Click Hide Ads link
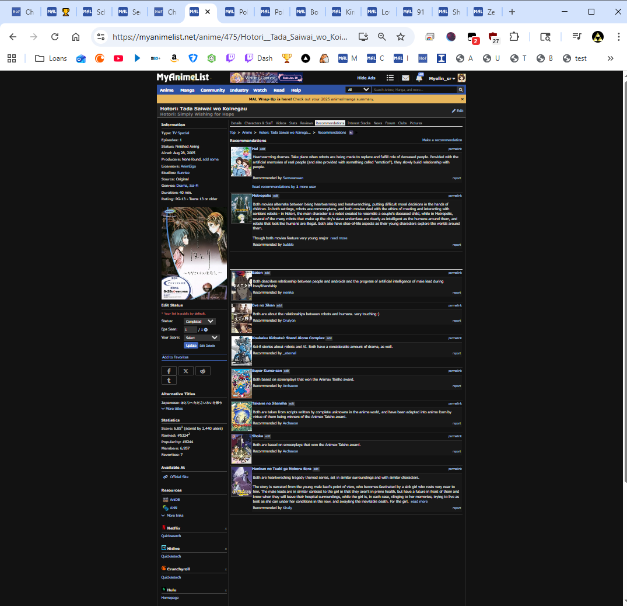Viewport: 627px width, 606px height. coord(366,78)
